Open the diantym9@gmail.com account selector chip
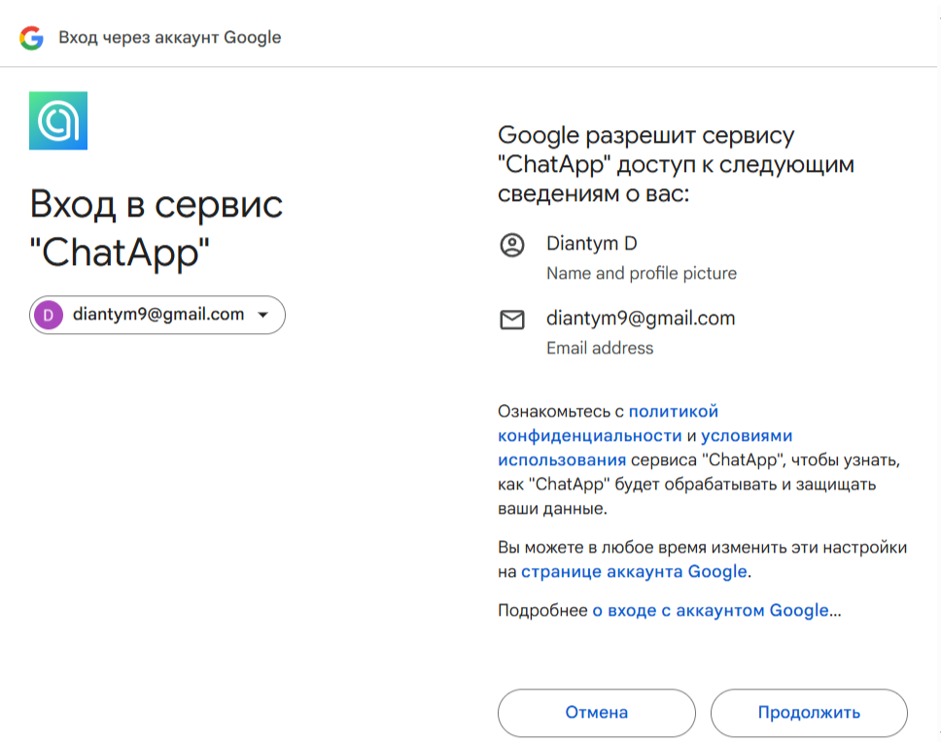941x742 pixels. tap(157, 315)
